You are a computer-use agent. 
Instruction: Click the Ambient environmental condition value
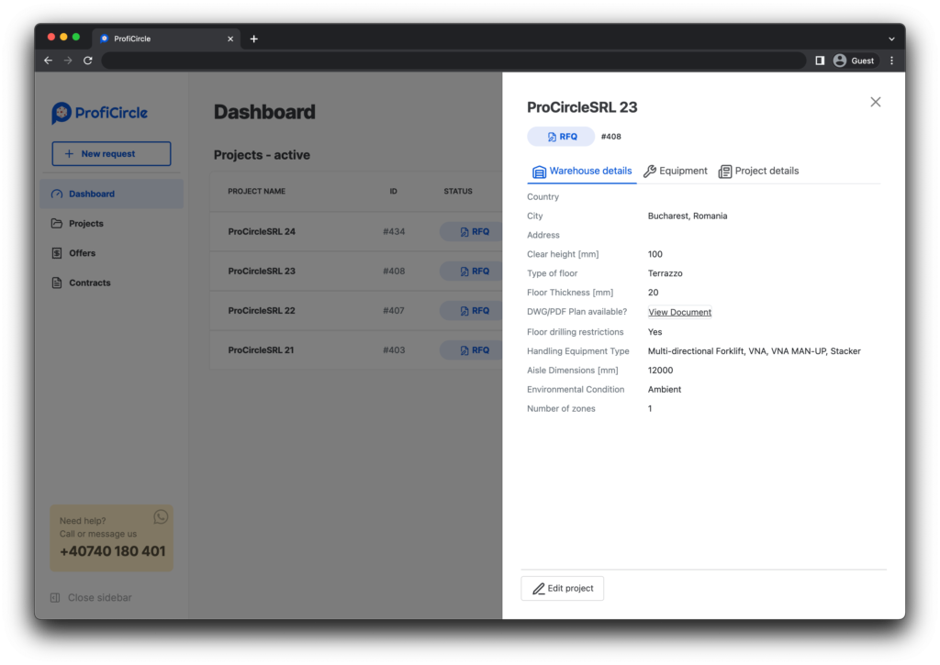[x=665, y=390]
